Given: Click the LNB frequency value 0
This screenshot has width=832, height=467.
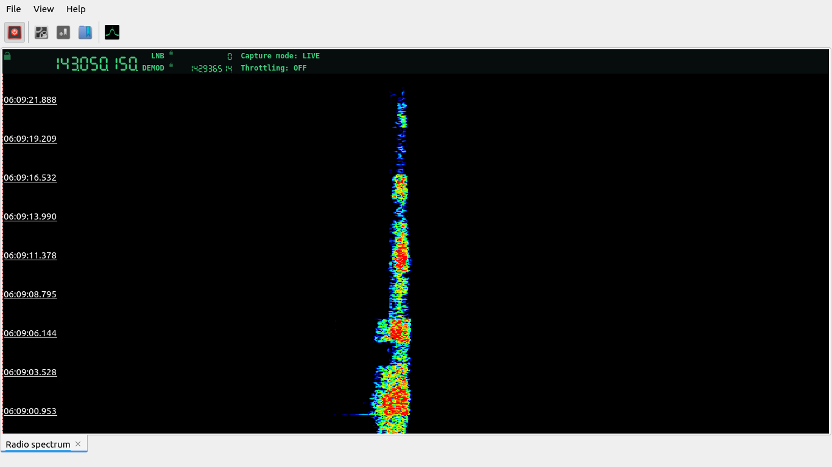Looking at the screenshot, I should [x=230, y=56].
